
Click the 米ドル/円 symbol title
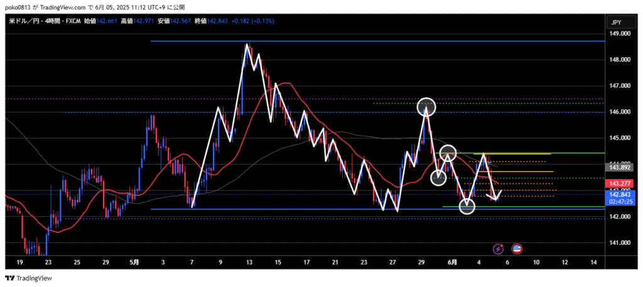pos(25,21)
